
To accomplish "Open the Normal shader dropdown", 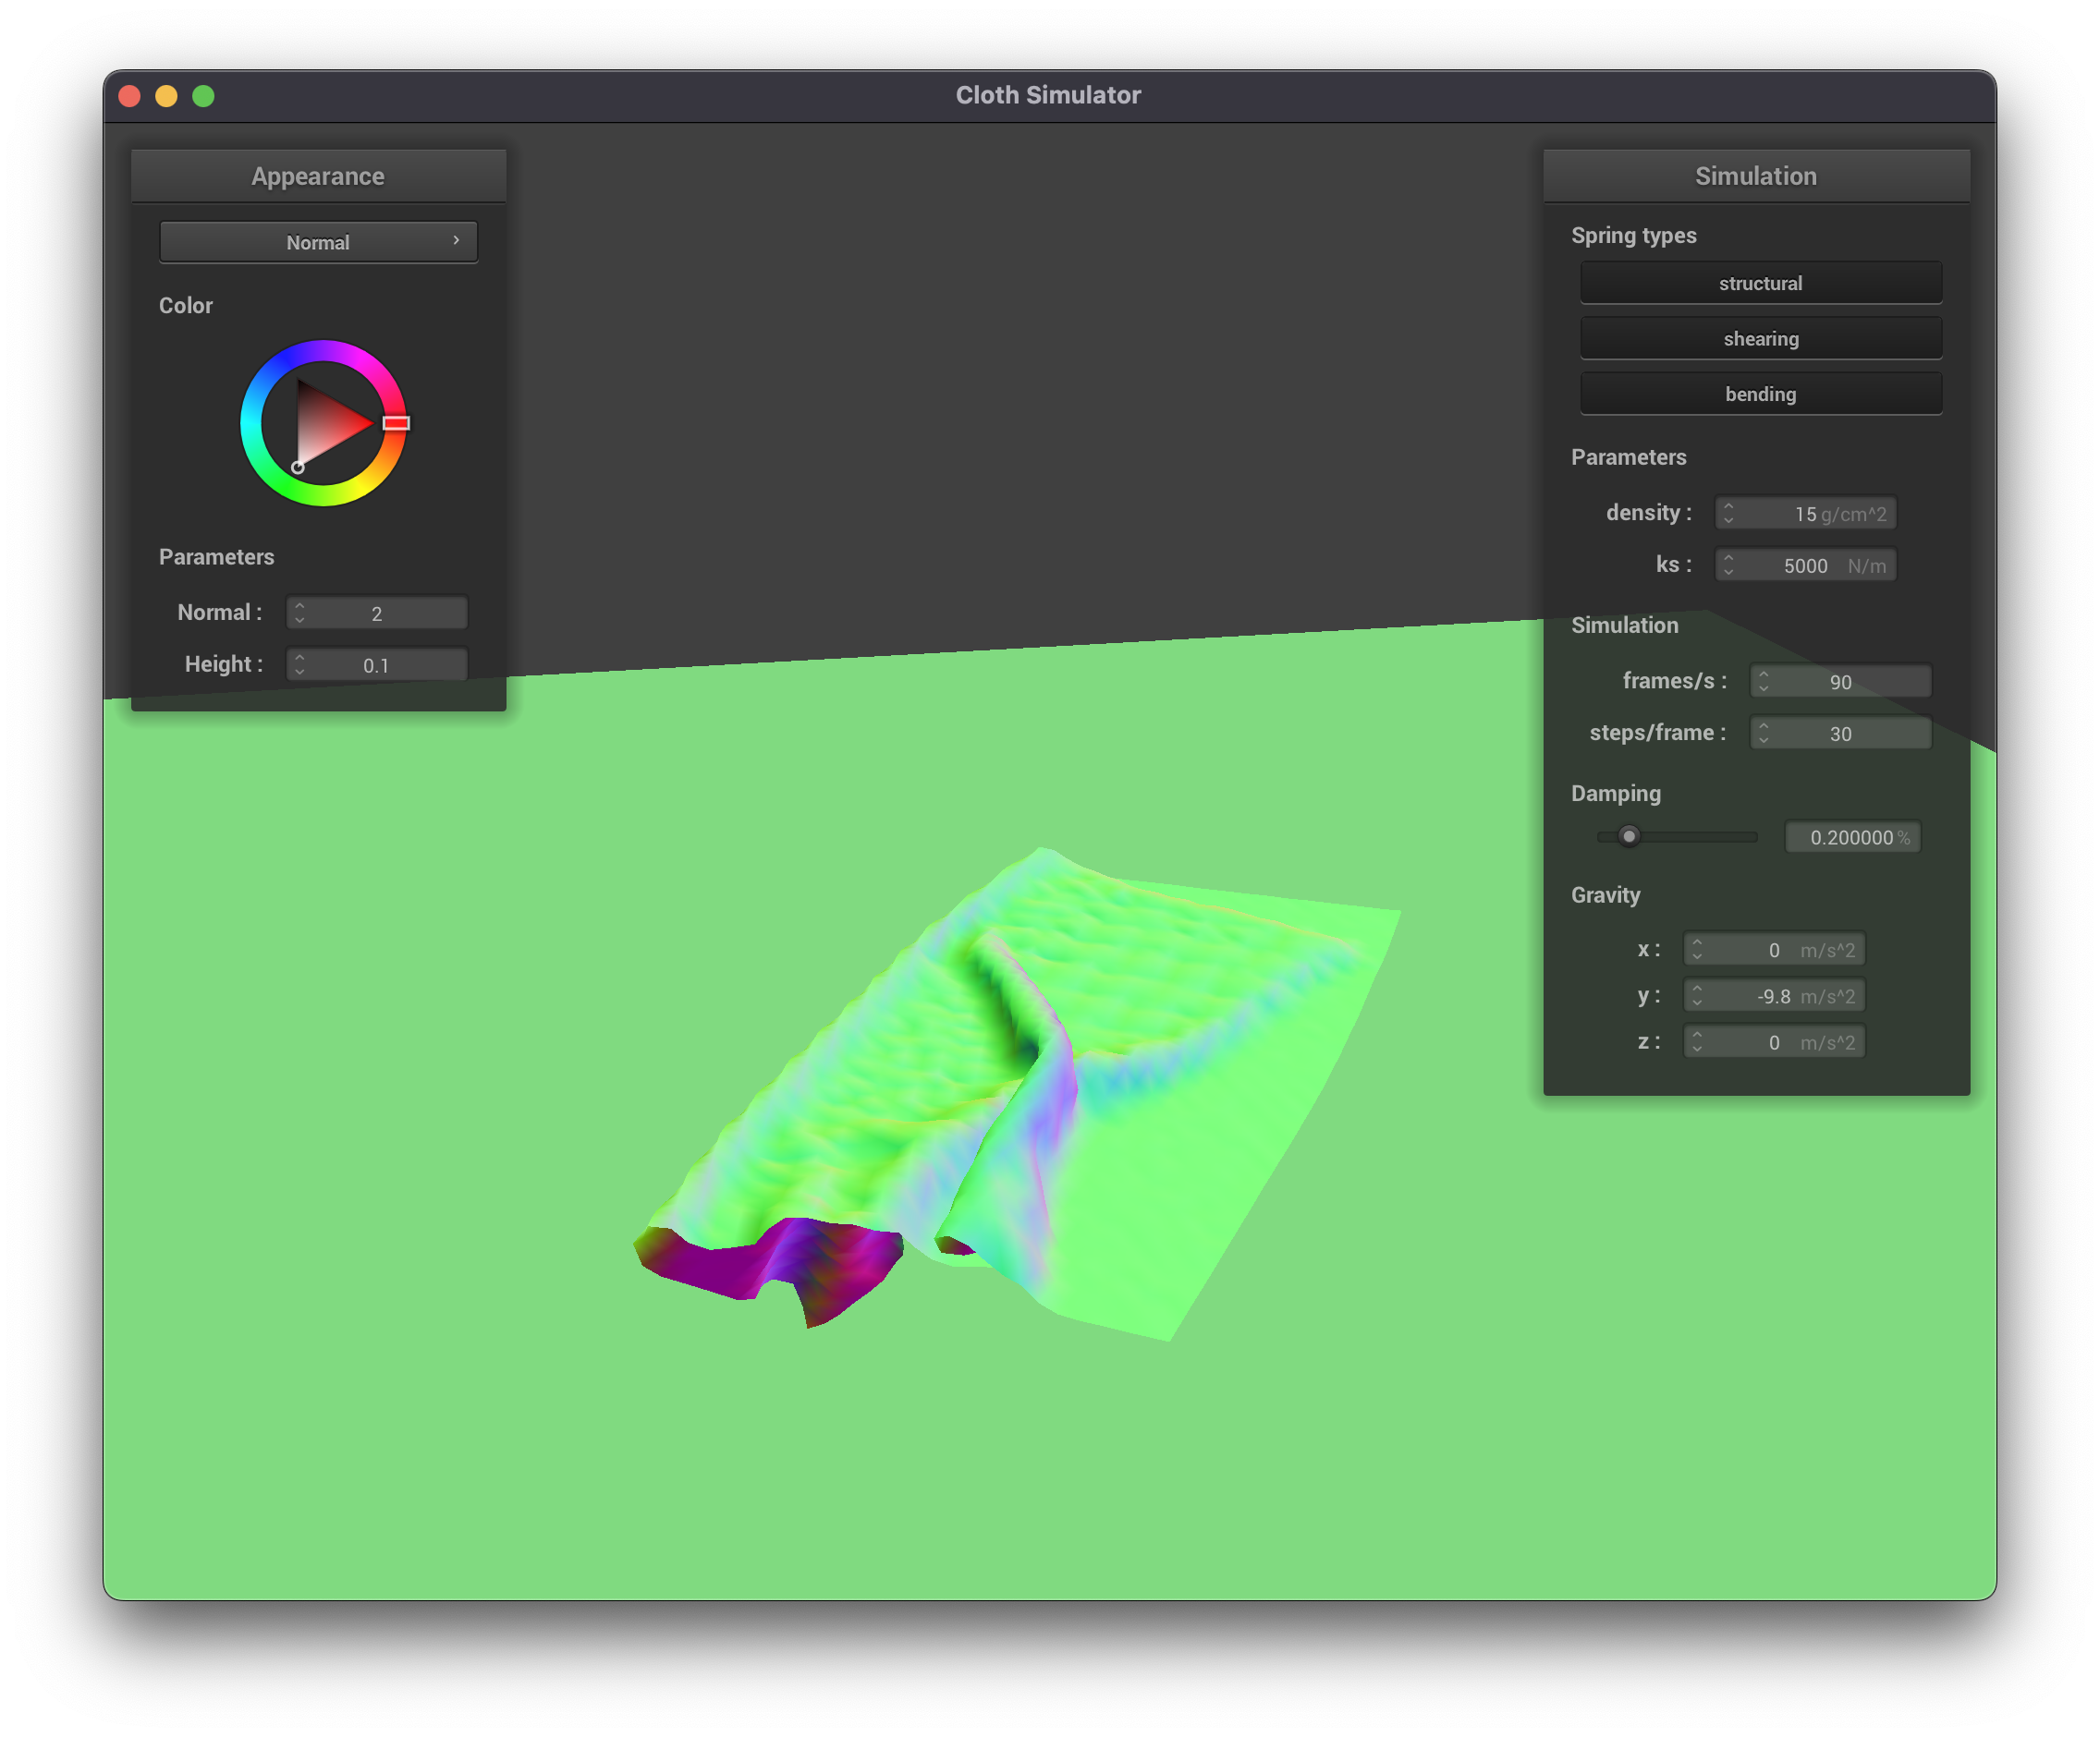I will click(318, 242).
